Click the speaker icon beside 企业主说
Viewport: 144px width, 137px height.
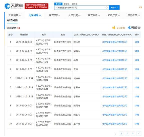(114, 28)
